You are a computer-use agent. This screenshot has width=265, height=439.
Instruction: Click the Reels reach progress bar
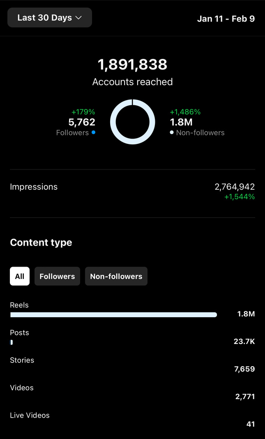(113, 315)
